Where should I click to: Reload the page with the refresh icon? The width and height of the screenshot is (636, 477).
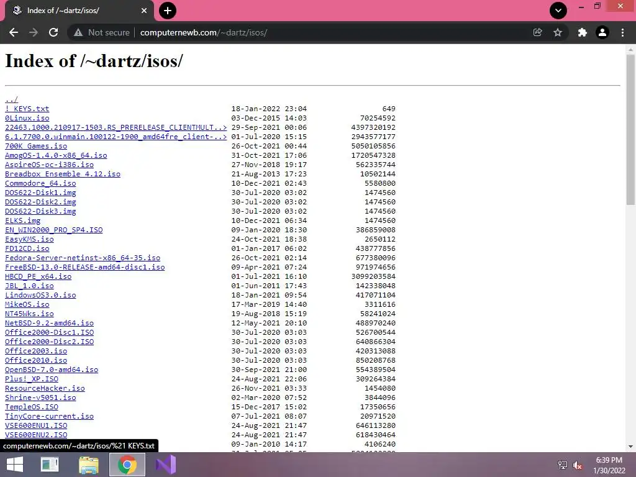tap(53, 32)
